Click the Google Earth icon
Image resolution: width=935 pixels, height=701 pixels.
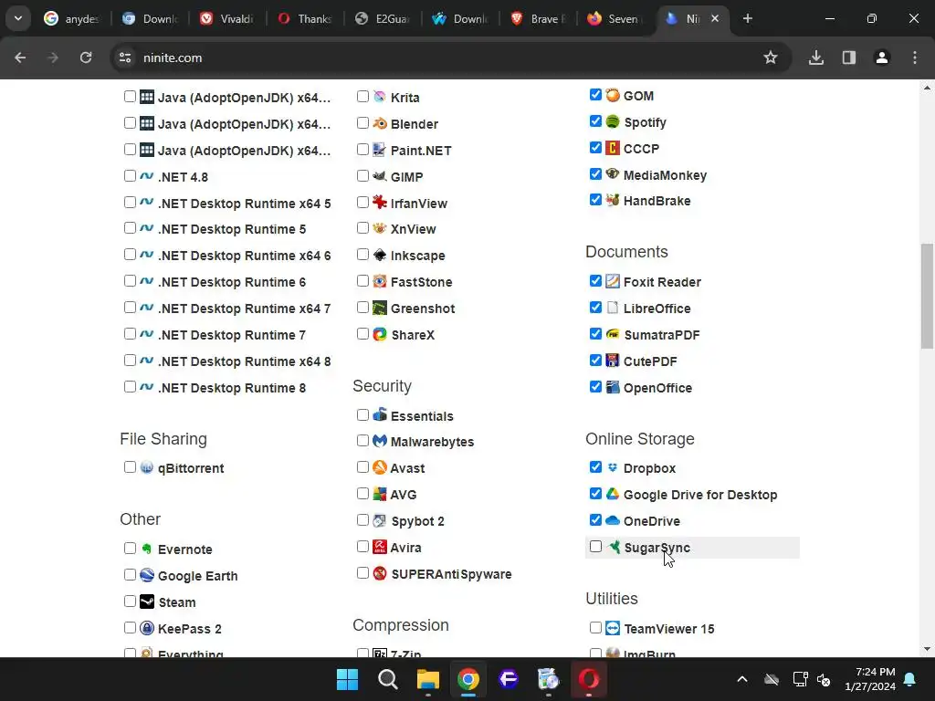[x=147, y=575]
